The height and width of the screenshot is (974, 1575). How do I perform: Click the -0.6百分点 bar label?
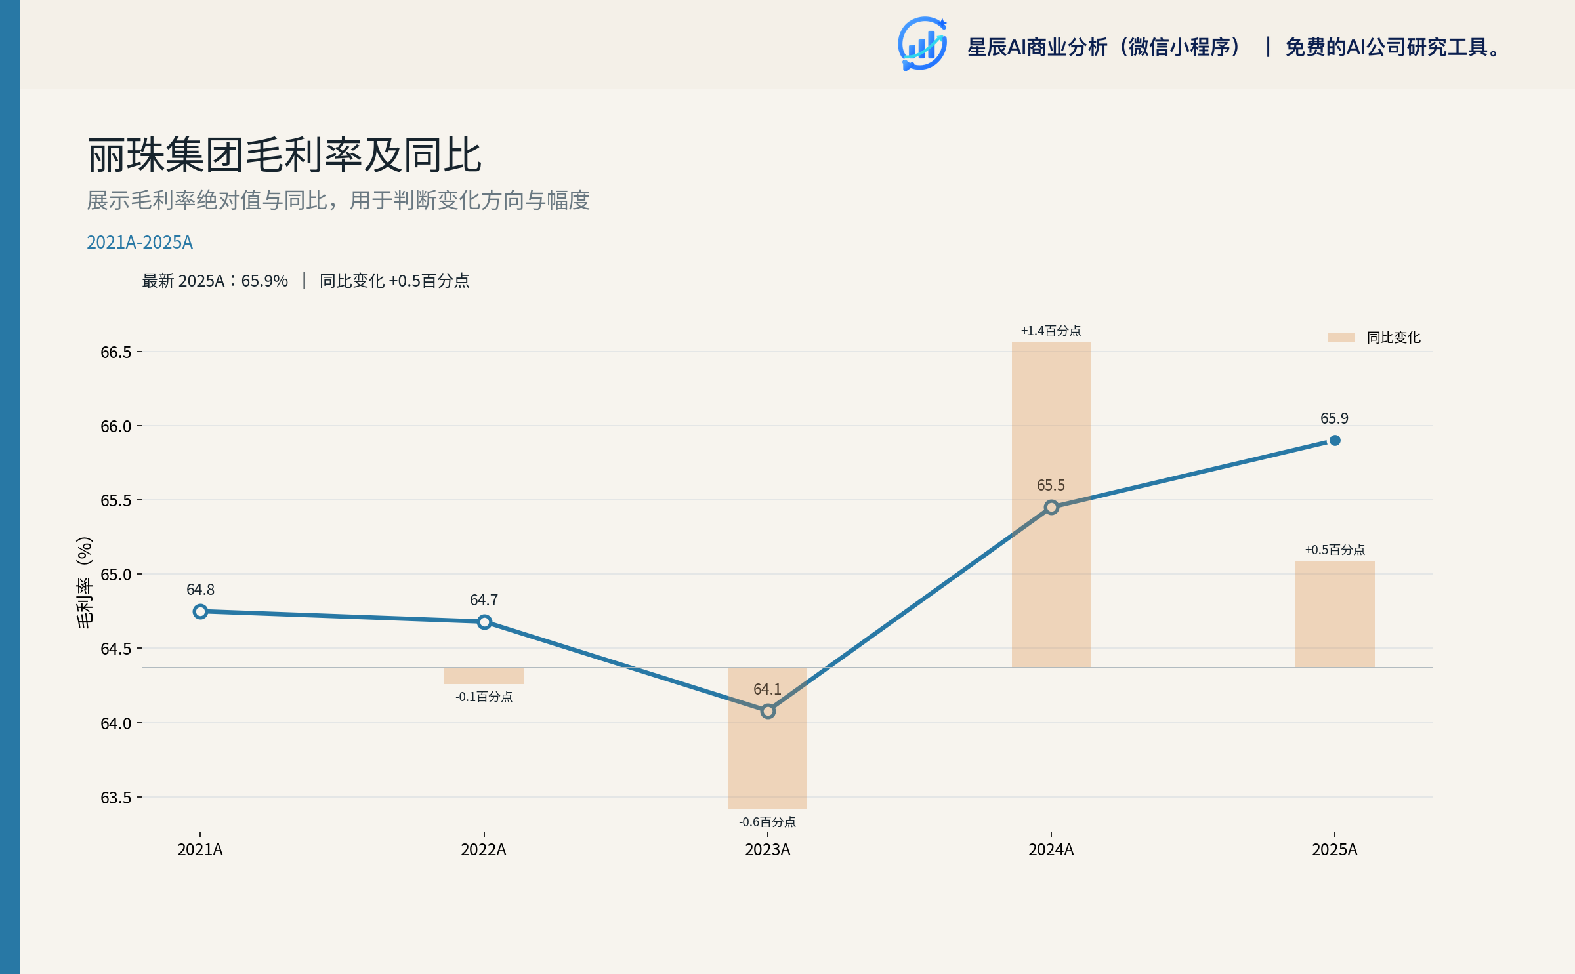tap(768, 822)
